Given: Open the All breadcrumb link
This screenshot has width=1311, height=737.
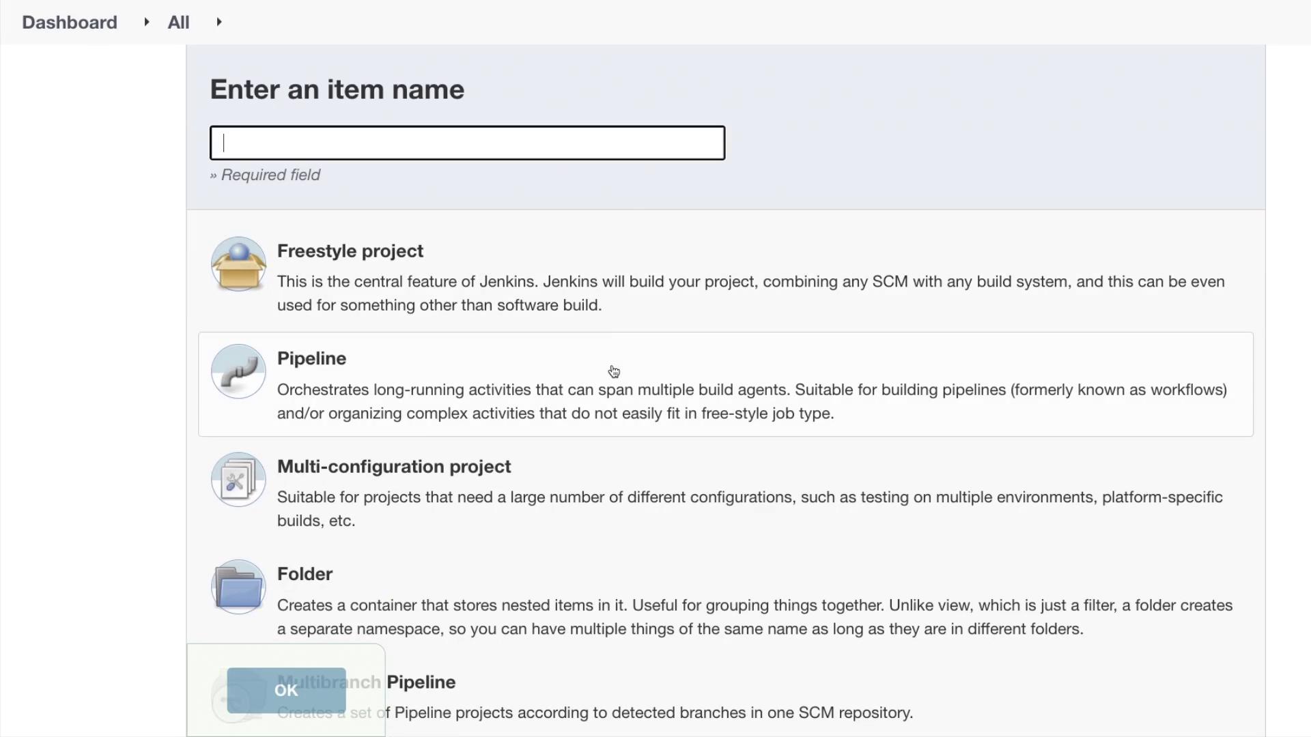Looking at the screenshot, I should 178,23.
